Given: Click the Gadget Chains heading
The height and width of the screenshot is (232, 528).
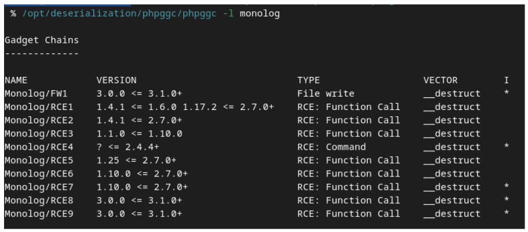Looking at the screenshot, I should click(x=42, y=40).
